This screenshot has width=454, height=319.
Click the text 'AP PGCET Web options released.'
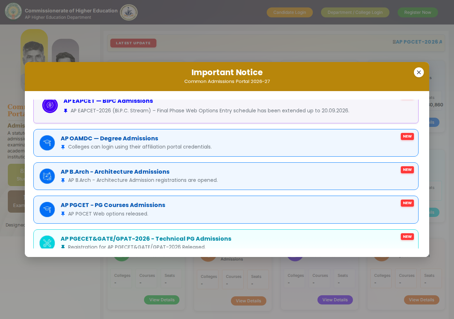point(108,214)
